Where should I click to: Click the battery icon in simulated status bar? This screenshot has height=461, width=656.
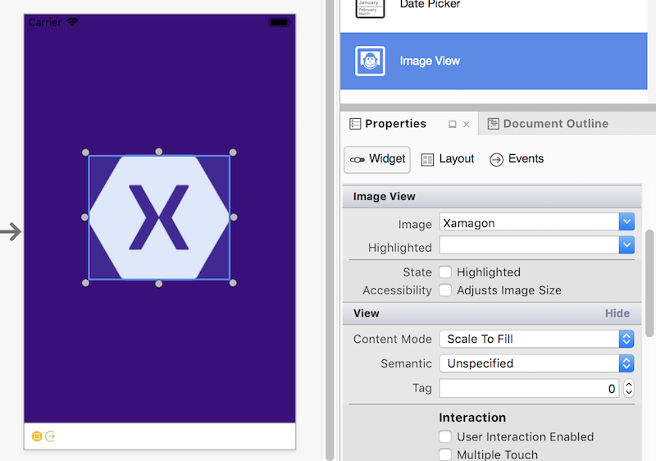tap(280, 22)
